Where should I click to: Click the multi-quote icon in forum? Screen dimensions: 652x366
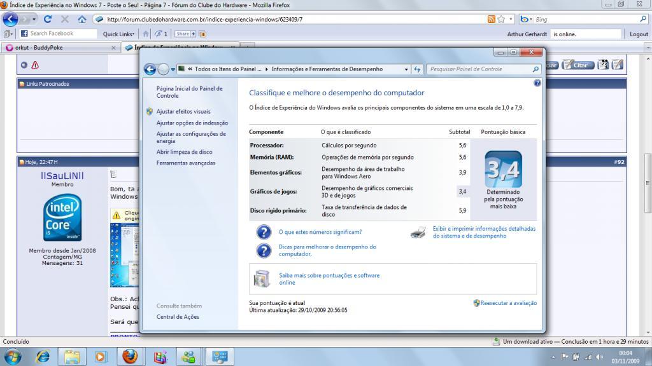pyautogui.click(x=603, y=65)
